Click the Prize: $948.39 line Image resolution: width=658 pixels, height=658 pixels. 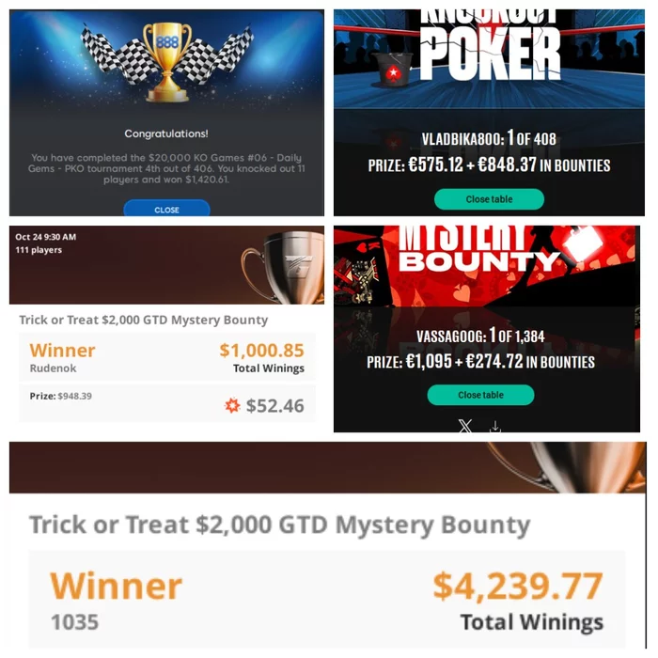pyautogui.click(x=60, y=396)
